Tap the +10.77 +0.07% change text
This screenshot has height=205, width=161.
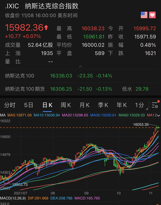point(23,36)
